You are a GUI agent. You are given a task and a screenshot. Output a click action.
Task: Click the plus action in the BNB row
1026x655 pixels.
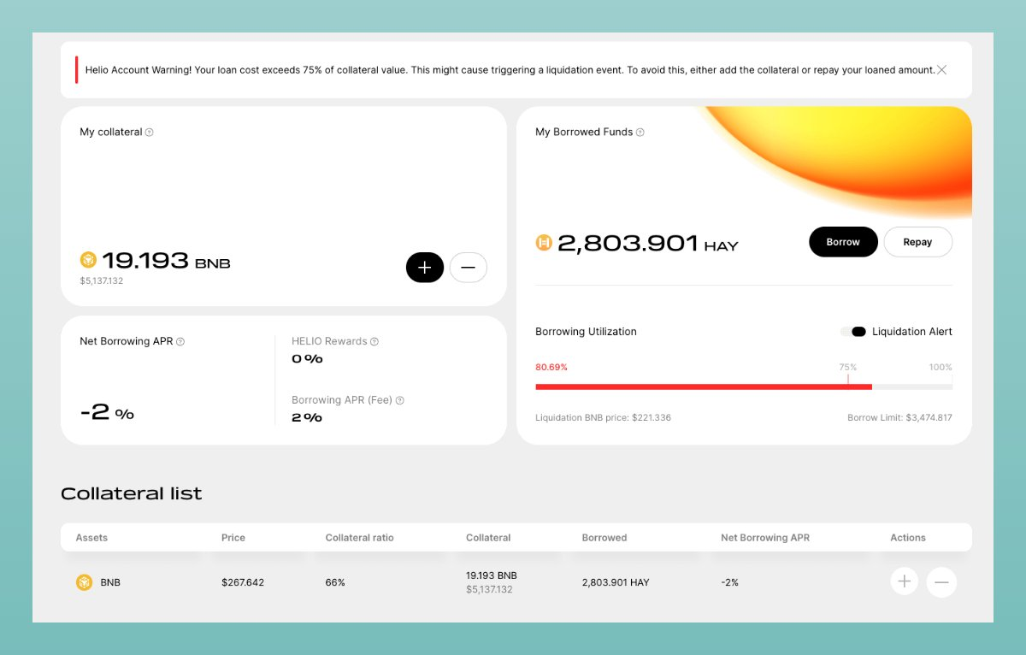click(905, 582)
